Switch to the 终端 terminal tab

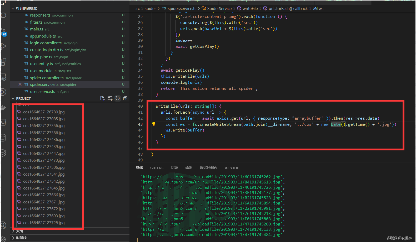[139, 168]
